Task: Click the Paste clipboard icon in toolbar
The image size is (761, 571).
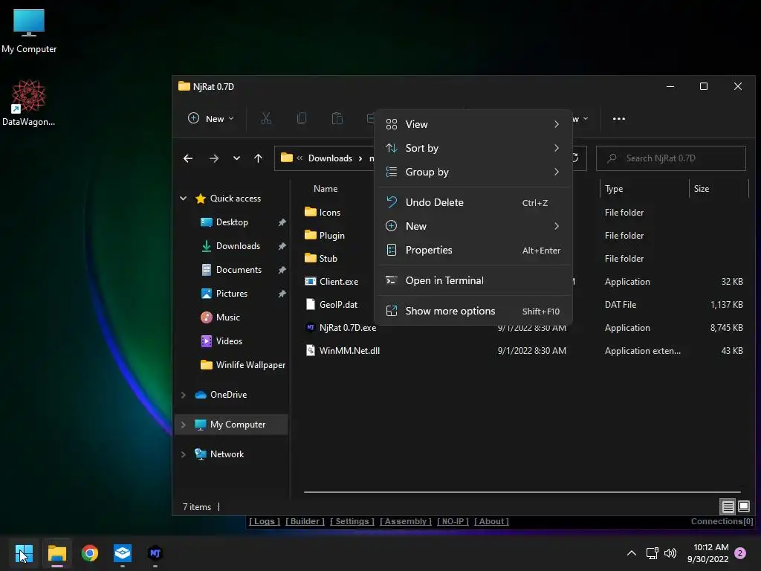Action: pos(337,118)
